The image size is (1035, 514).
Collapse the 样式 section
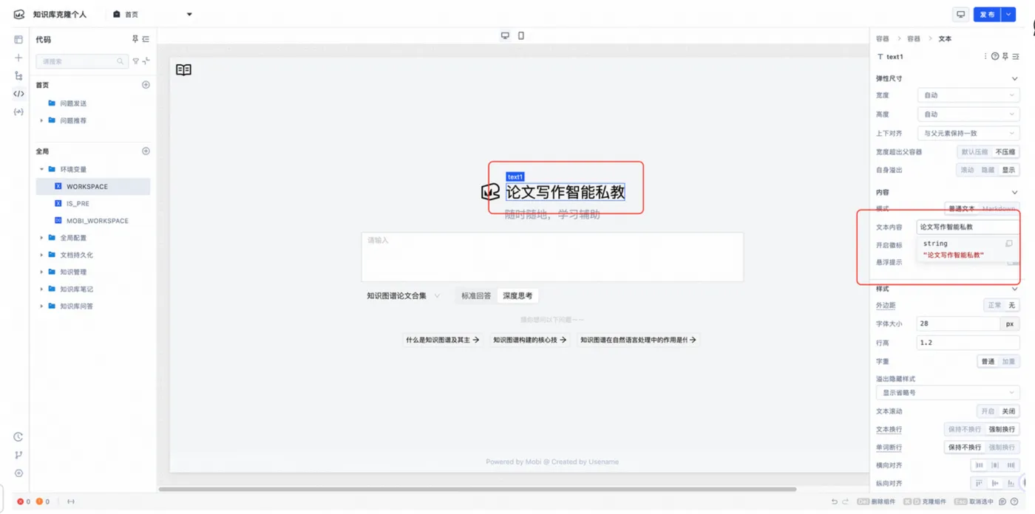pos(1014,289)
